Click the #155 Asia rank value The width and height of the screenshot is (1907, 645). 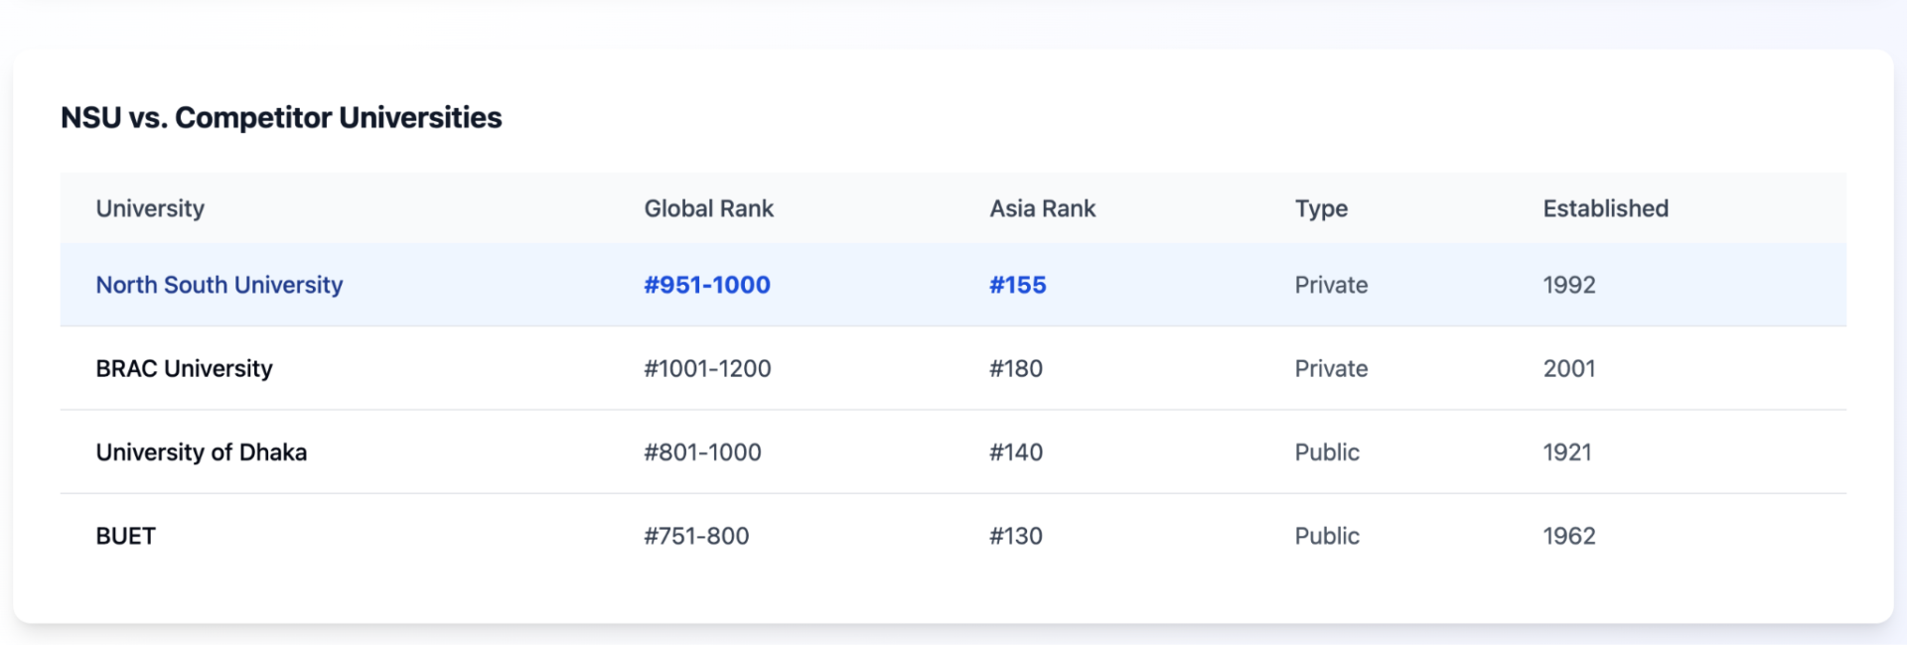(1018, 285)
